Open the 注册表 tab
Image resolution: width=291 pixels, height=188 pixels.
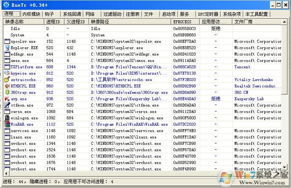pos(133,14)
